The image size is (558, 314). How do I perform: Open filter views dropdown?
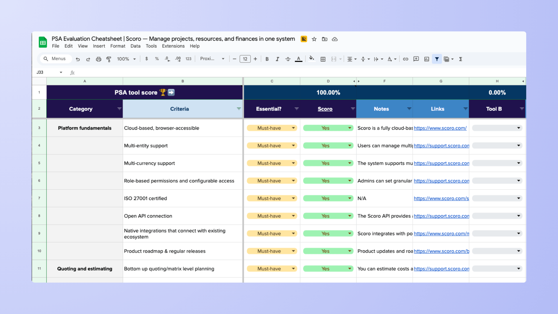[x=449, y=59]
